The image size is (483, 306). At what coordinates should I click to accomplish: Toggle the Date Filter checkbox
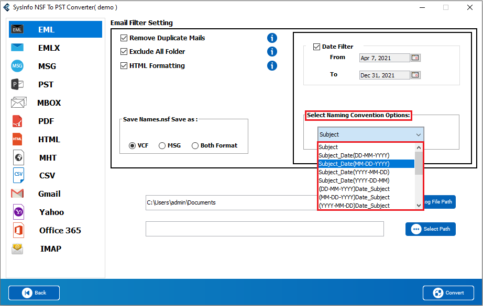point(316,47)
